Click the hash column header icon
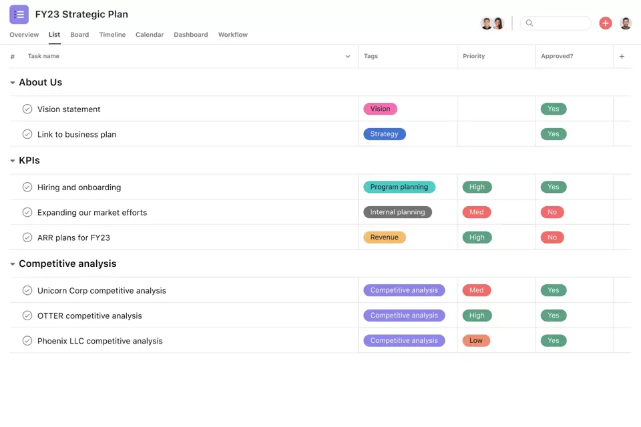641x427 pixels. [x=12, y=56]
